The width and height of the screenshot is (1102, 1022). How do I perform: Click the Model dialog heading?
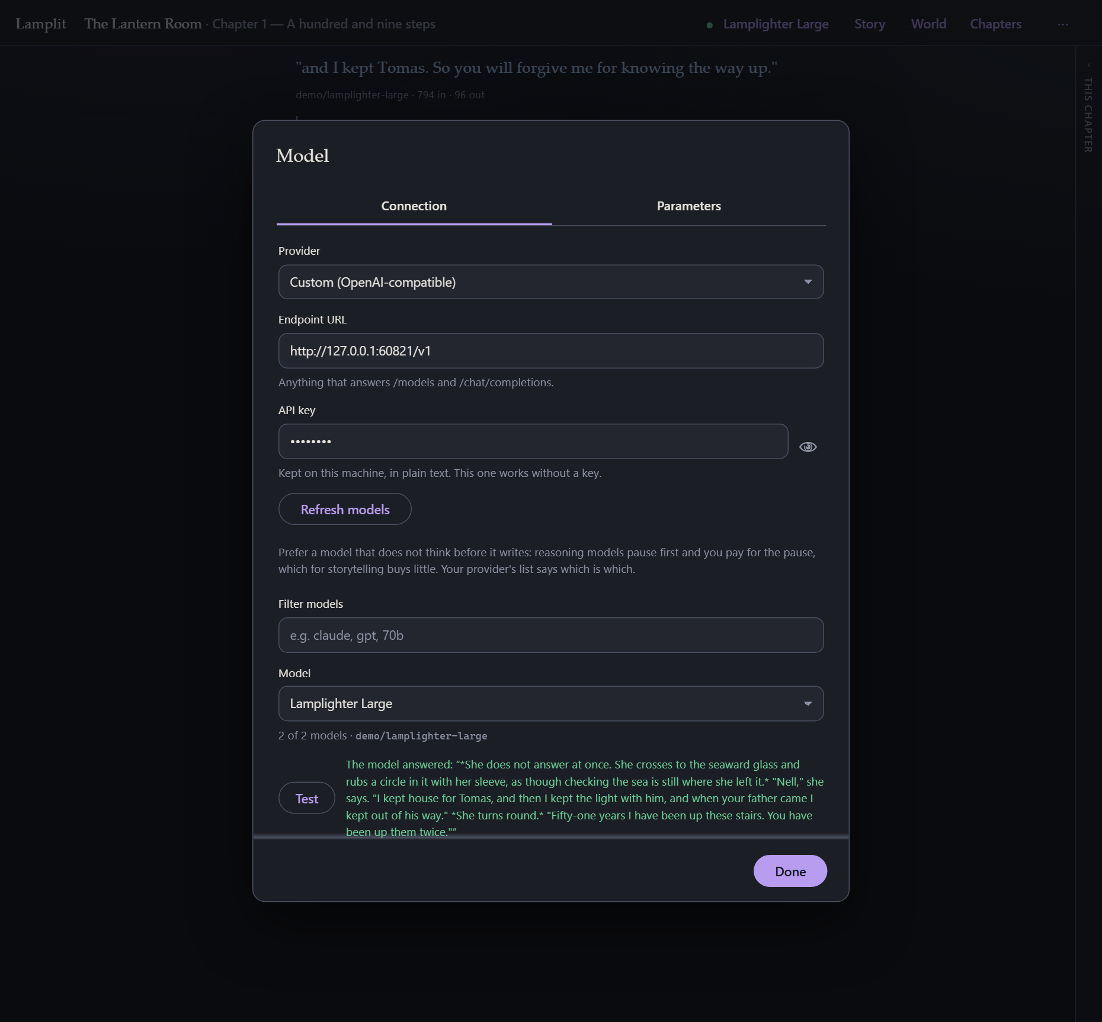coord(302,155)
